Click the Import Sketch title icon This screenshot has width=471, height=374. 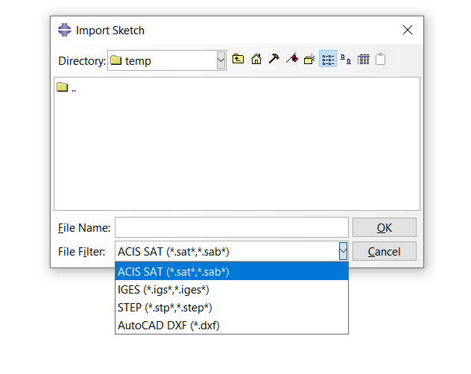[x=65, y=30]
